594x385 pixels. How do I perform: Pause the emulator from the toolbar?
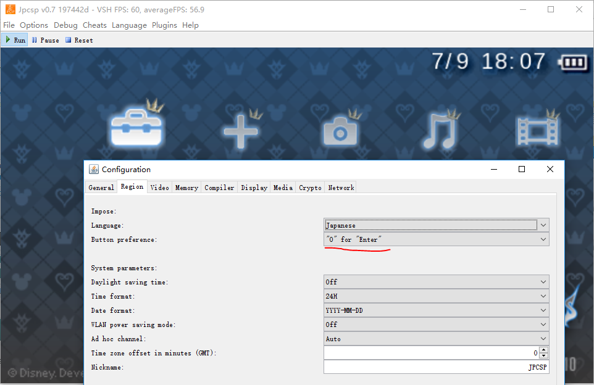(45, 40)
